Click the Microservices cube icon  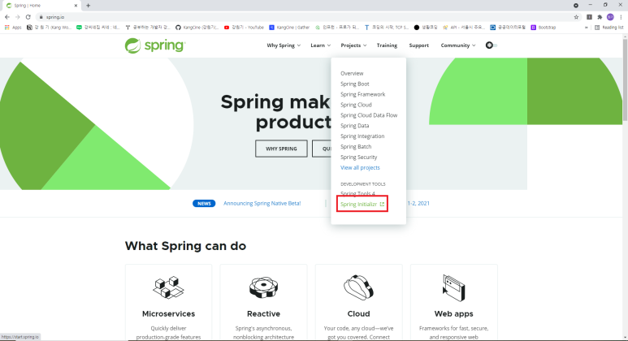tap(169, 287)
